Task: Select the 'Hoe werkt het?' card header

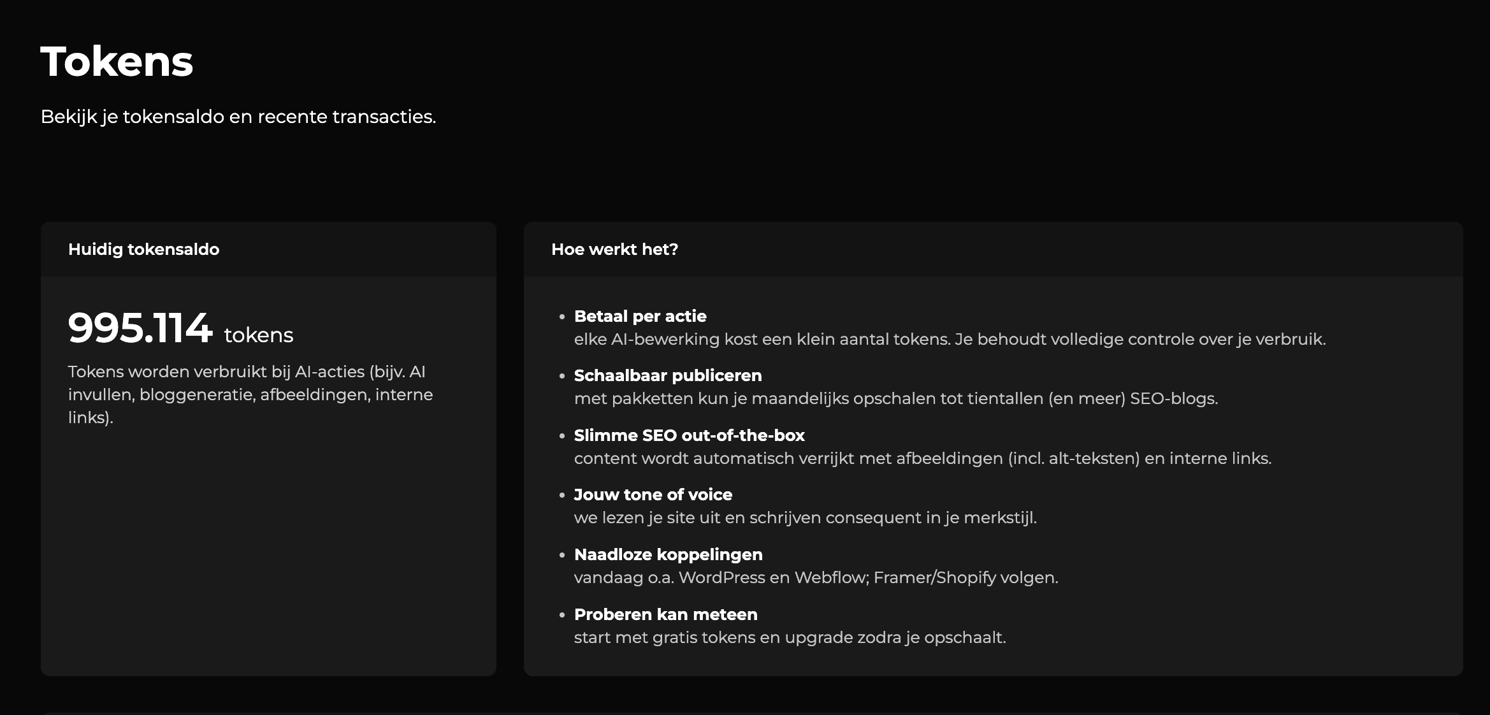Action: pos(614,249)
